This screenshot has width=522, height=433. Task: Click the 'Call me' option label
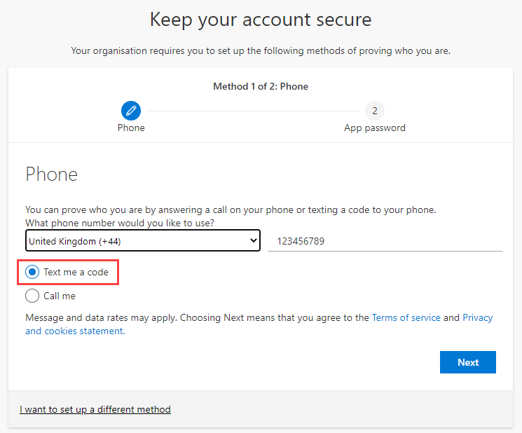tap(60, 296)
